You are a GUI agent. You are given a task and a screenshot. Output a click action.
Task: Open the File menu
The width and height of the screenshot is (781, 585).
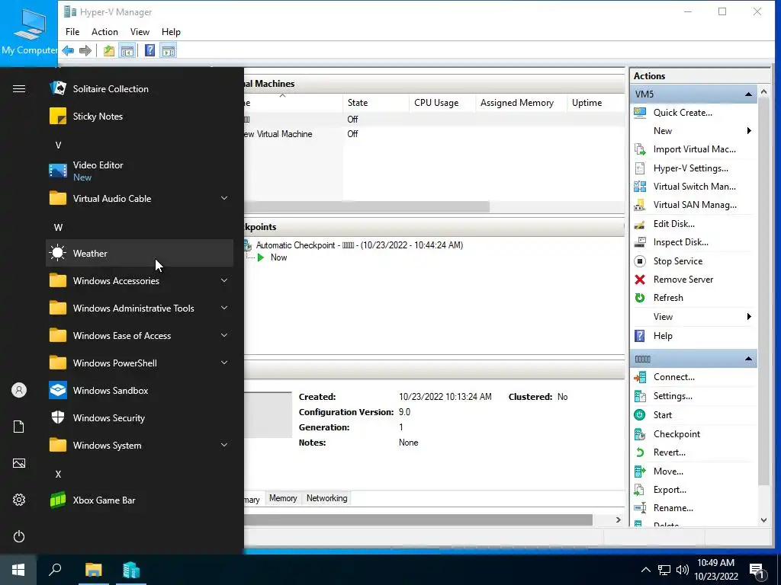[72, 32]
